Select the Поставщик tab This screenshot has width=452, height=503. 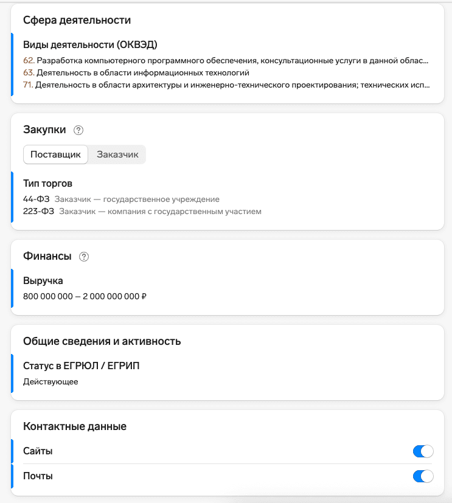pyautogui.click(x=55, y=154)
